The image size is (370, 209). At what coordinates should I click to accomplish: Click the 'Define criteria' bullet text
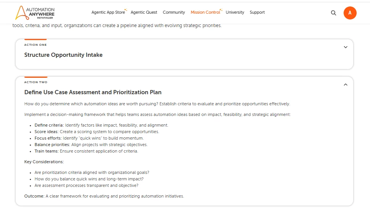(101, 125)
